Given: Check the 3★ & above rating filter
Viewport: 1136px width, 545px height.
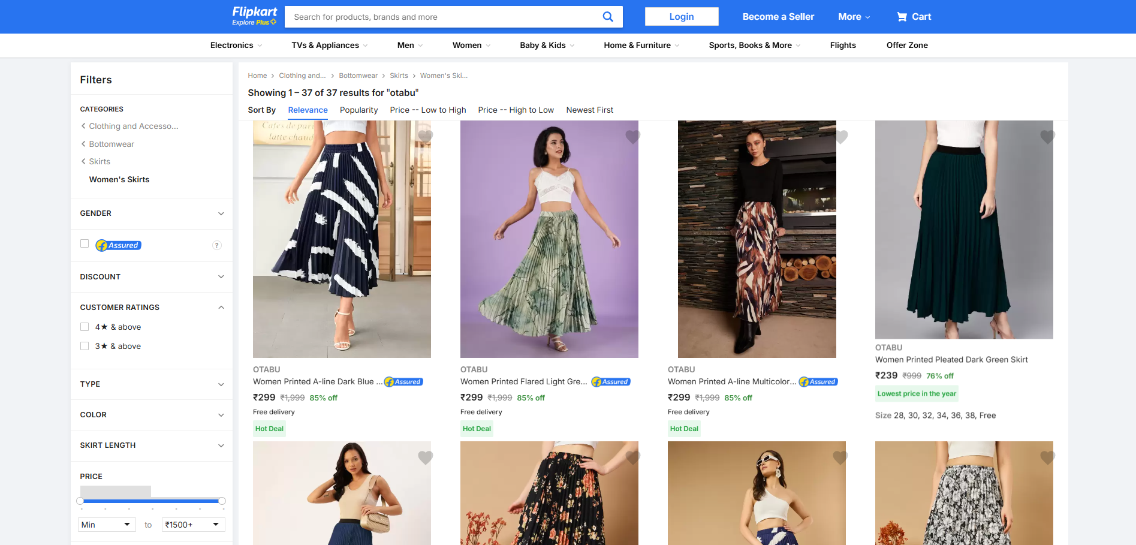Looking at the screenshot, I should 85,346.
